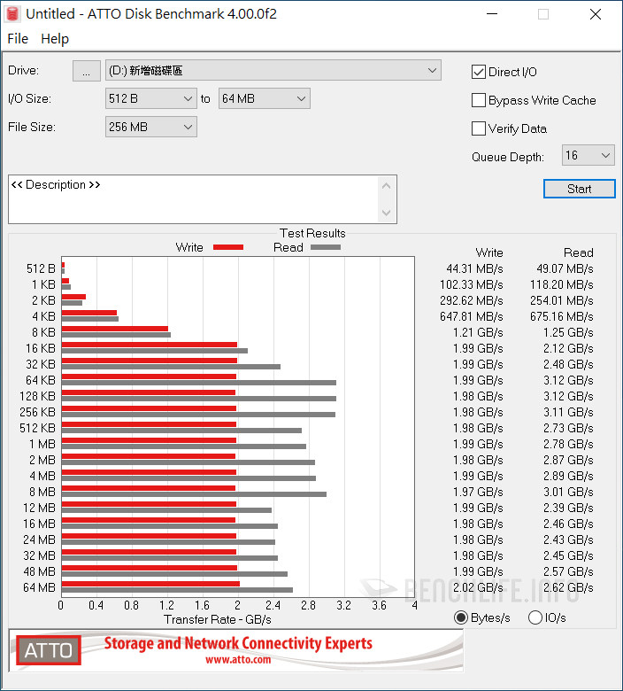Select the Bytes/s radio button
Screen dimensions: 623x691
(461, 617)
